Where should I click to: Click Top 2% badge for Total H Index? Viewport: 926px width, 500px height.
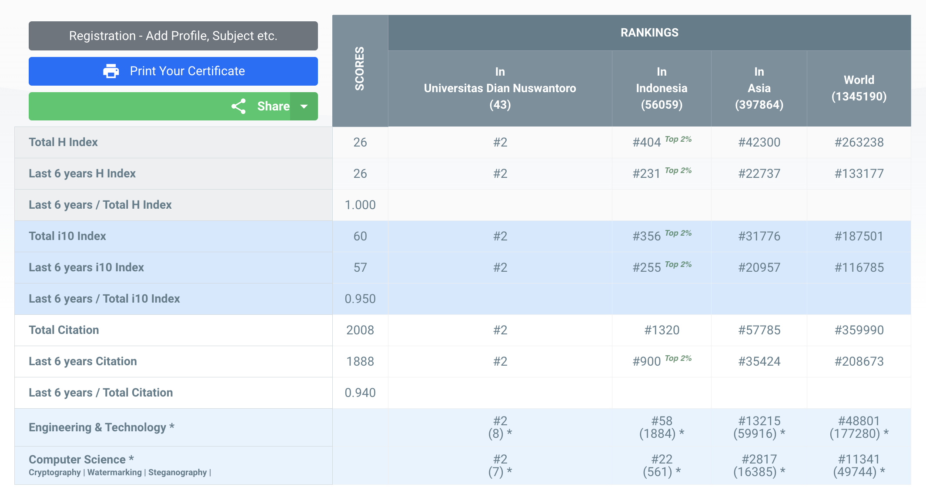click(678, 139)
